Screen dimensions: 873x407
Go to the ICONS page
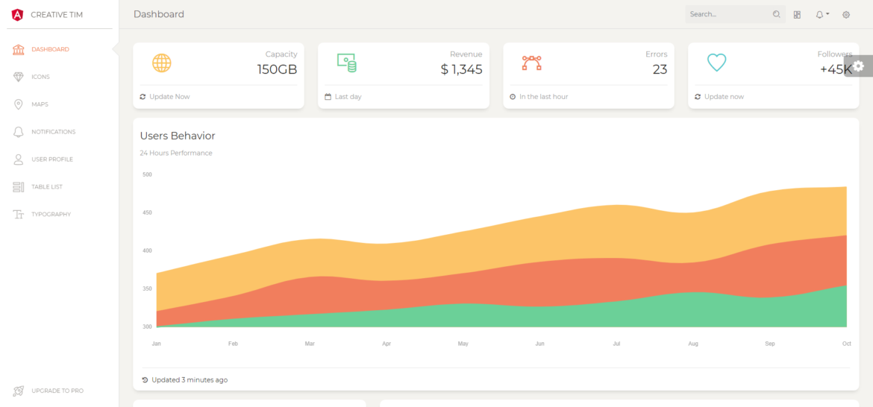[x=40, y=77]
